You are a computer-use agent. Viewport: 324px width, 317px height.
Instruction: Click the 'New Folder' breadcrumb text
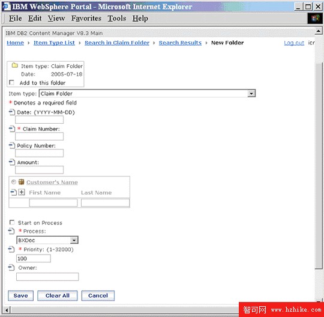[x=227, y=43]
